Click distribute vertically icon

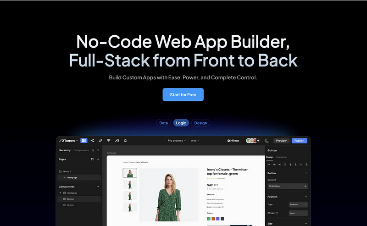click(x=306, y=165)
